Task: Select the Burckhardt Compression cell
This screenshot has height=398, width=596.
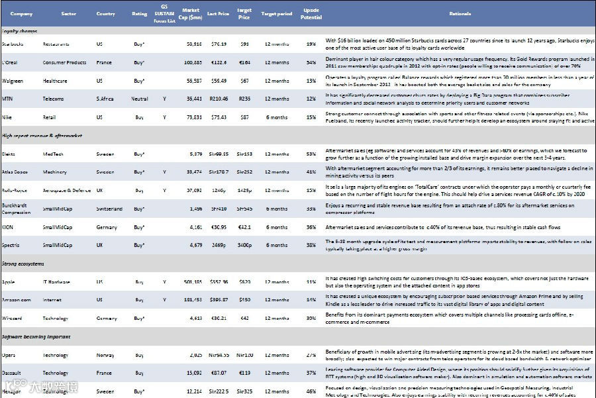Action: point(16,209)
